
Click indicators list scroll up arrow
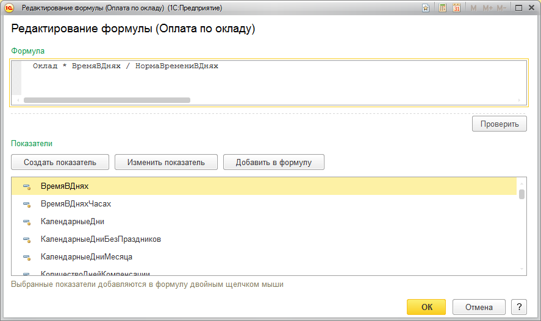(x=521, y=183)
